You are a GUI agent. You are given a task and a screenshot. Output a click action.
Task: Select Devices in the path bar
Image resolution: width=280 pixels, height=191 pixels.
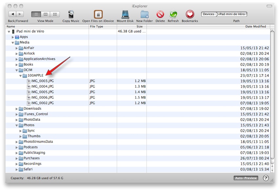coord(209,14)
